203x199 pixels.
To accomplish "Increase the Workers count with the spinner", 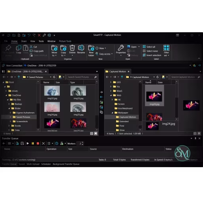I will click(x=82, y=142).
